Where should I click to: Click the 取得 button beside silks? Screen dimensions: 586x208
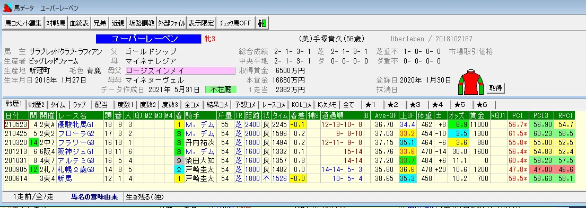coord(495,88)
